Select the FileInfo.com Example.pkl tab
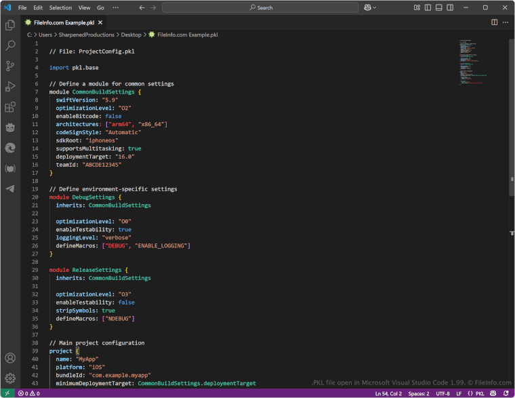 [x=63, y=22]
